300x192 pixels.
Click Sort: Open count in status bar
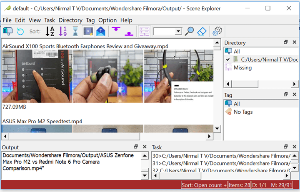(204, 185)
